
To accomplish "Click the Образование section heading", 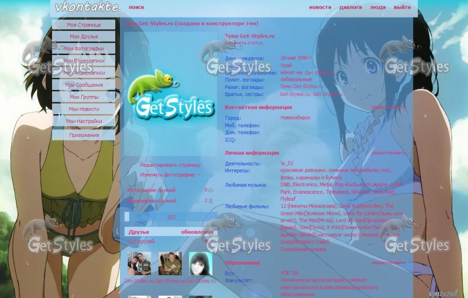I will coord(242,263).
